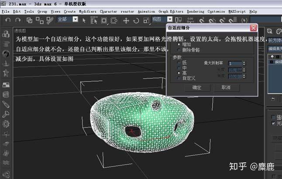Click the Redo arrow in the toolbar
282x179 pixels.
pyautogui.click(x=18, y=20)
